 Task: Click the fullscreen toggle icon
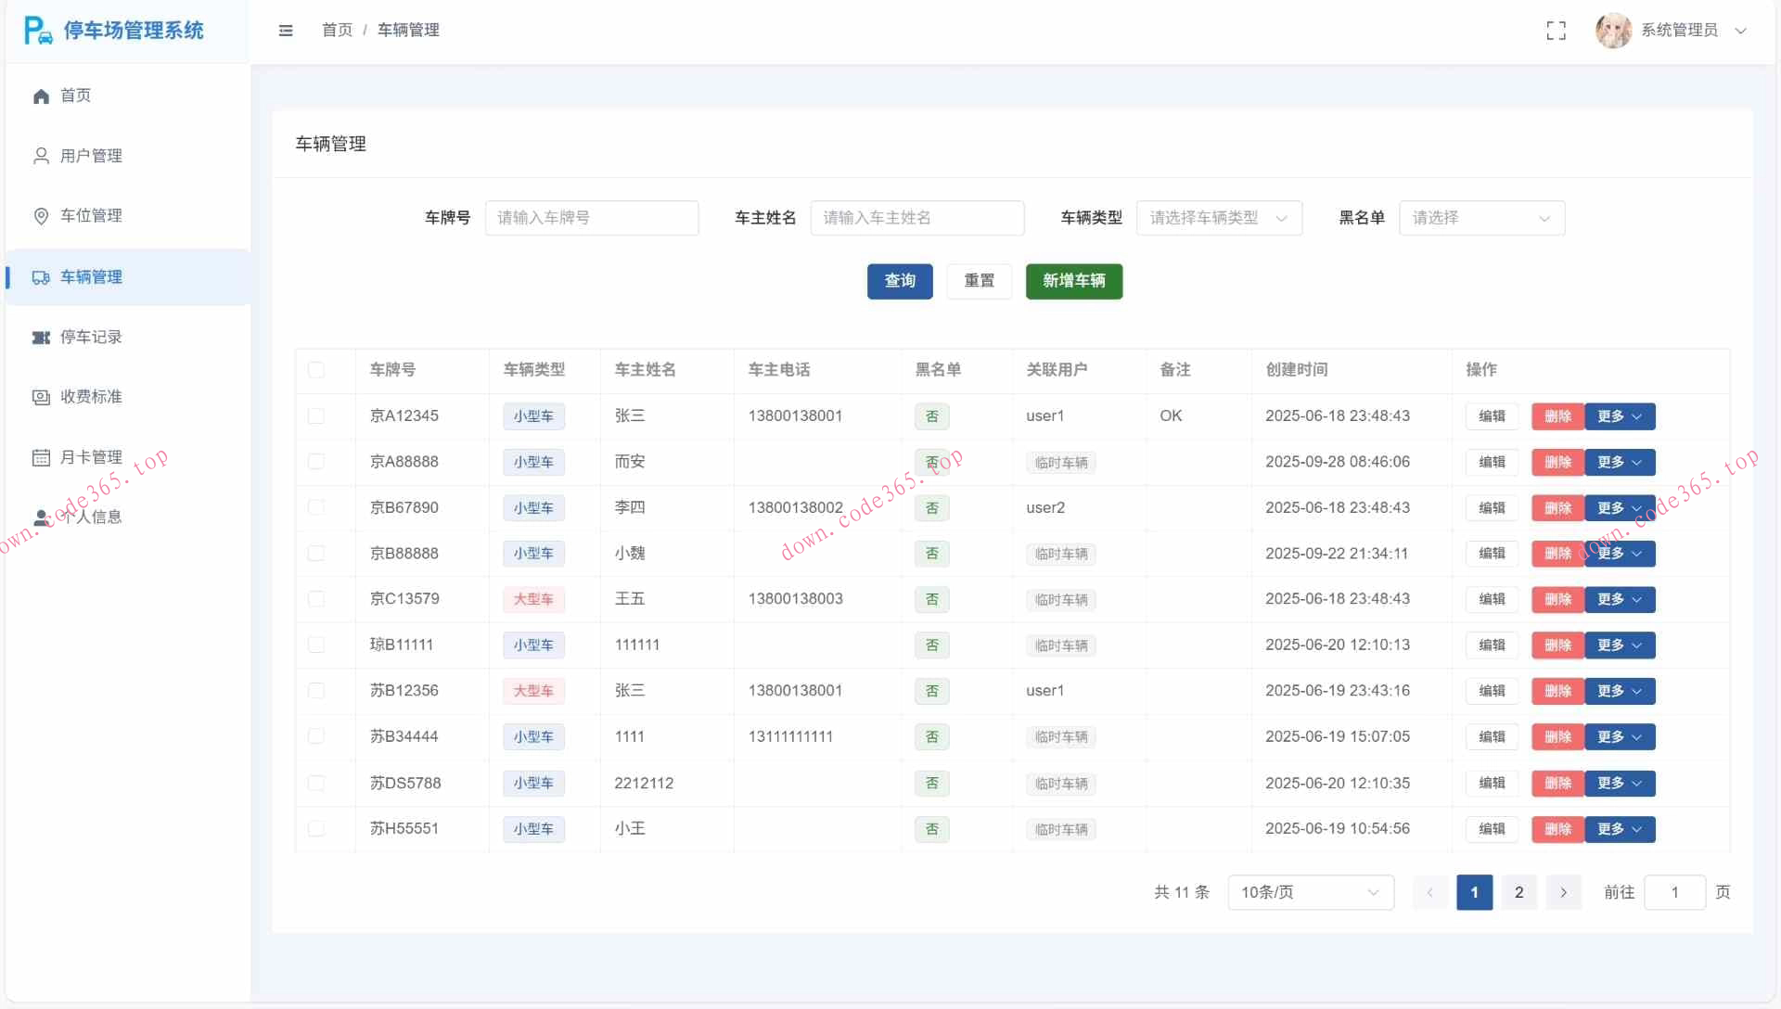click(1556, 31)
